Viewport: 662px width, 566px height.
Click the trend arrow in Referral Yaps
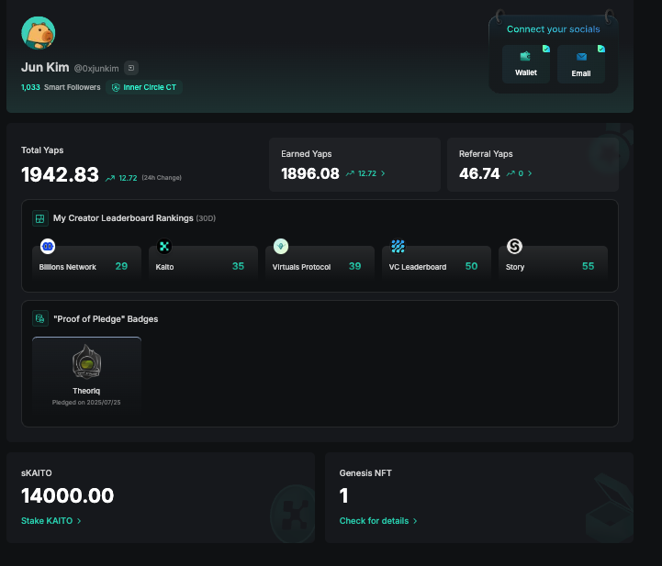coord(511,173)
